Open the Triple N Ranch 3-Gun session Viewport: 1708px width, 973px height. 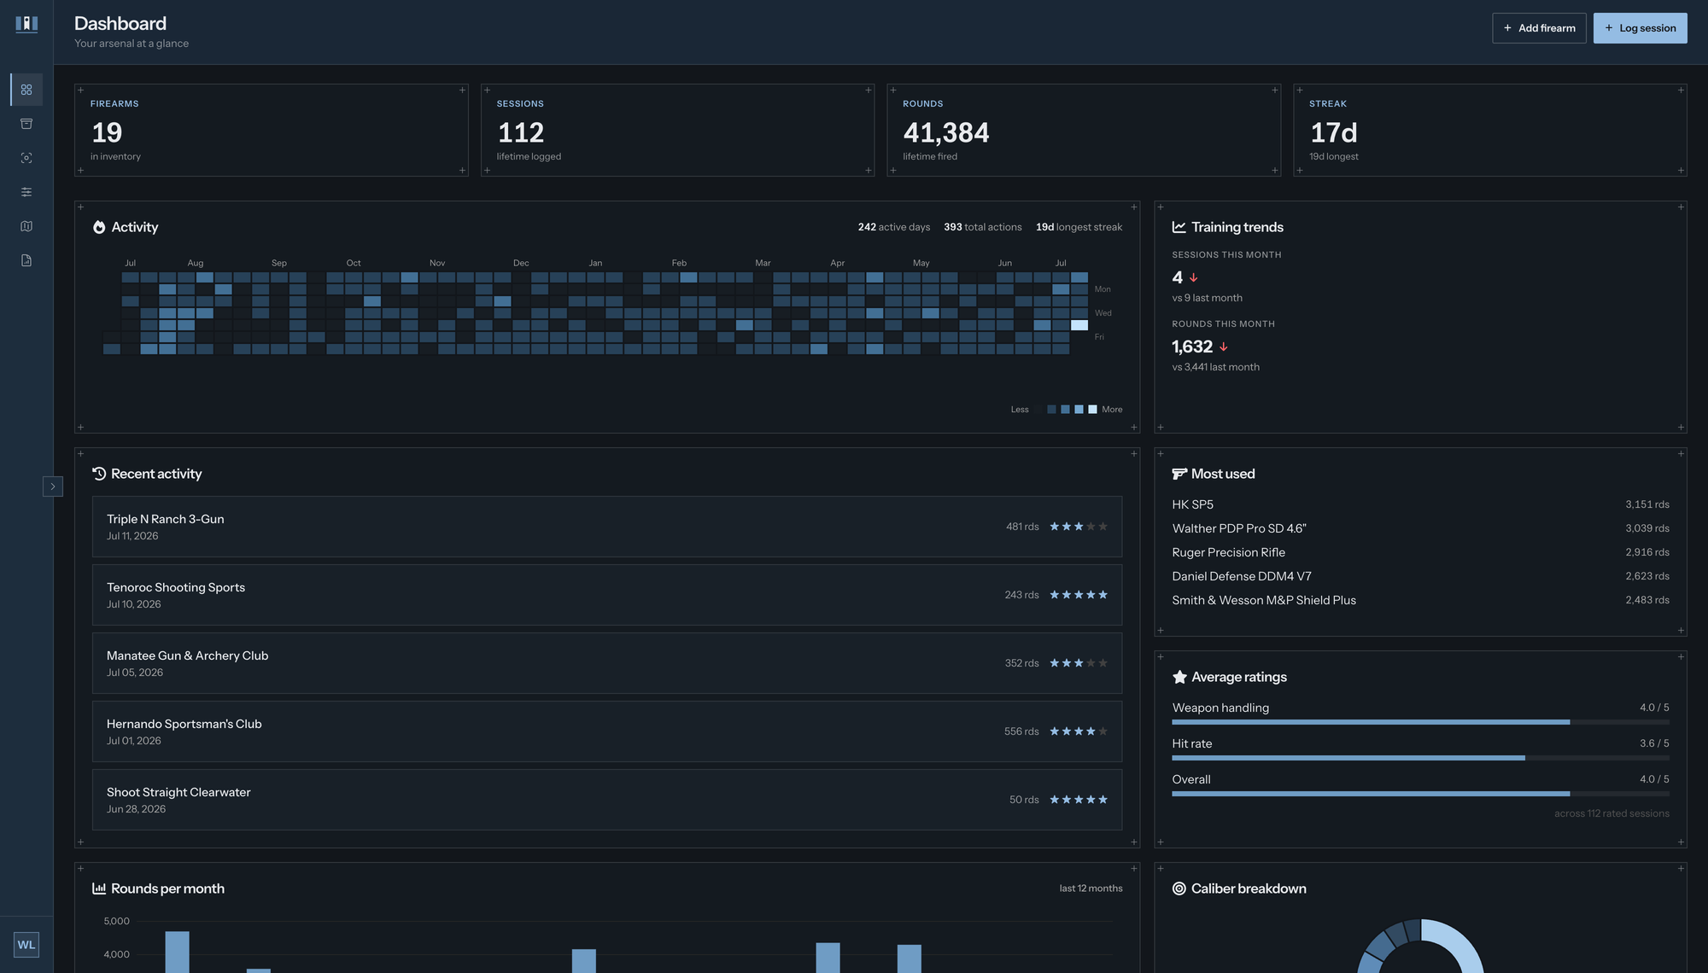pos(607,527)
